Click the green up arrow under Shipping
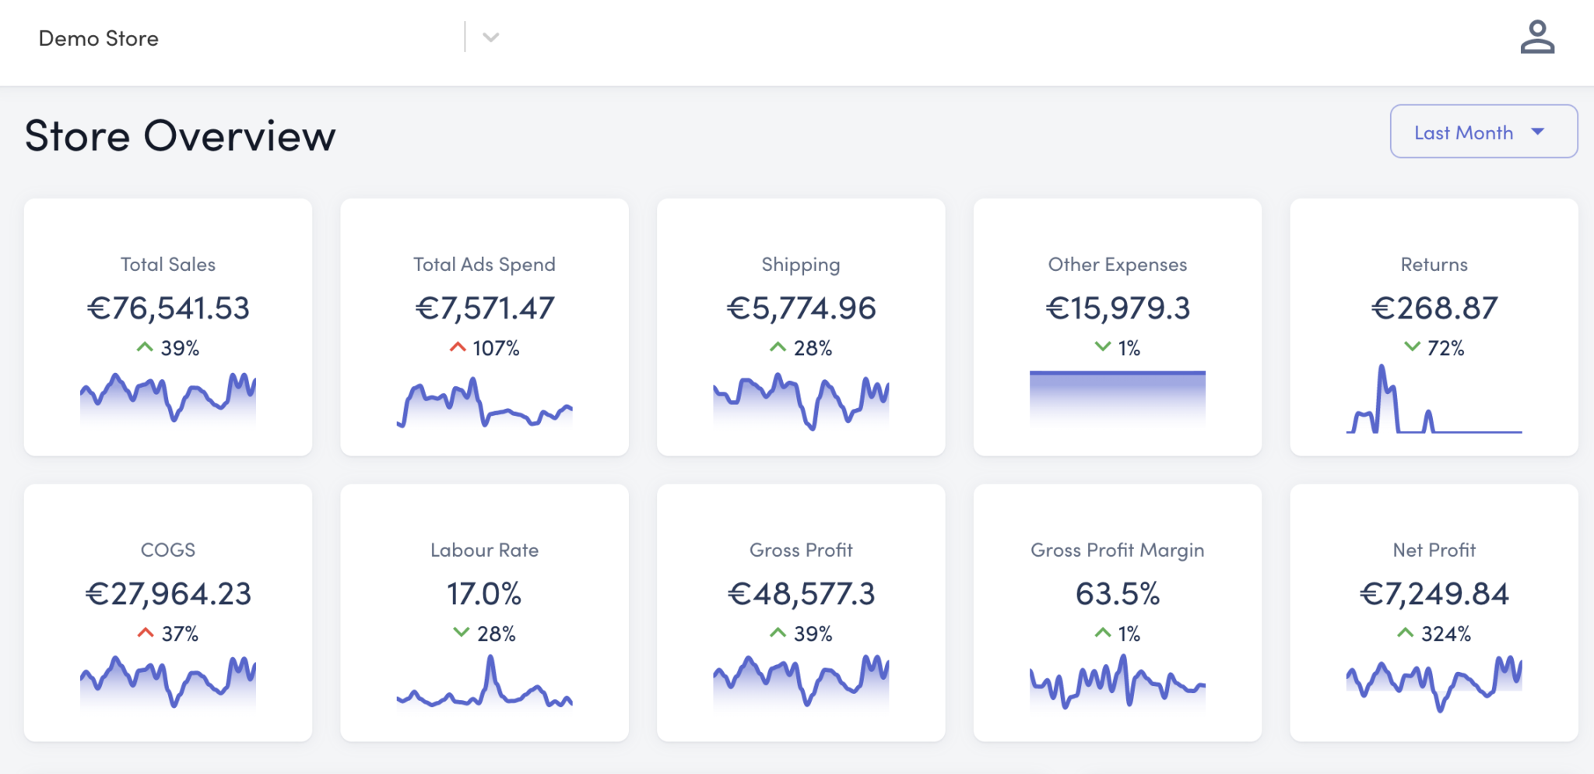This screenshot has width=1594, height=774. click(x=778, y=347)
